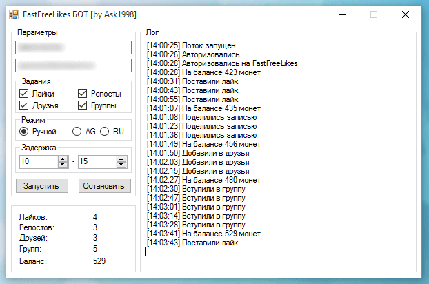Click the Лайков count value 4

95,217
